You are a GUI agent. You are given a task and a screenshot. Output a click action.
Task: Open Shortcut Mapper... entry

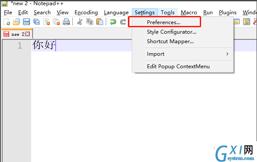click(x=183, y=41)
